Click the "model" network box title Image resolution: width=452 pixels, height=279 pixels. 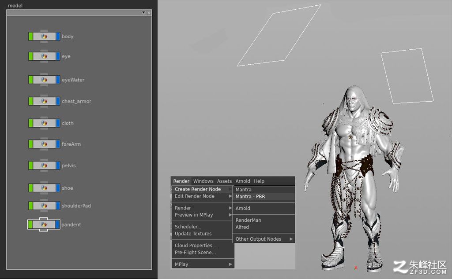tap(15, 5)
